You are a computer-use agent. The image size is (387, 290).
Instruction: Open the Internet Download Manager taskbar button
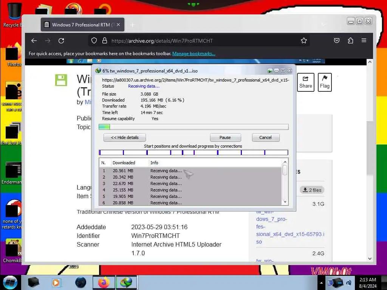[126, 282]
